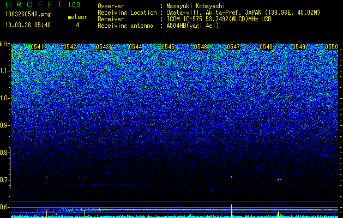
Task: Click the 1.1 kHz axis label
Action: click(x=4, y=71)
